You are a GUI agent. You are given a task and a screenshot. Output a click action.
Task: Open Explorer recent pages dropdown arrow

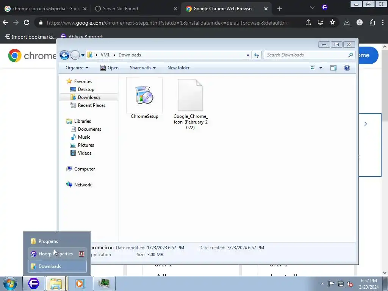point(83,55)
